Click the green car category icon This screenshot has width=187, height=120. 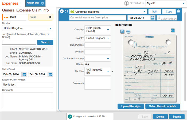tap(72, 11)
